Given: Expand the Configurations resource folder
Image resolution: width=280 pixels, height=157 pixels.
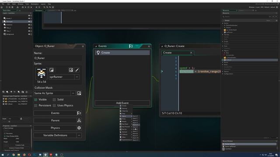Looking at the screenshot, I should 223,74.
